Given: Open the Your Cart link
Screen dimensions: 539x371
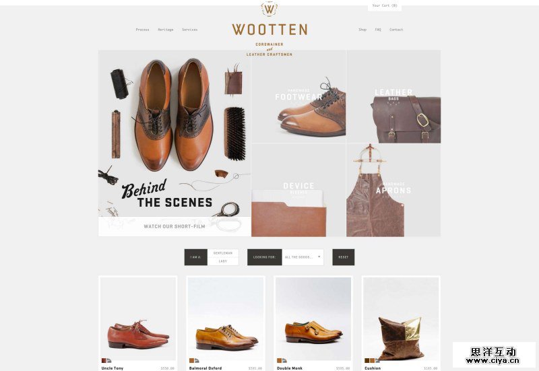Looking at the screenshot, I should [x=385, y=5].
